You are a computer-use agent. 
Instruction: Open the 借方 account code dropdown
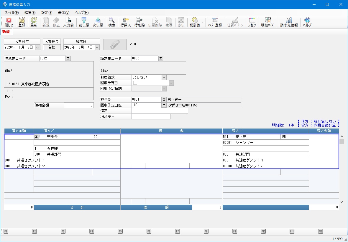[x=36, y=137]
